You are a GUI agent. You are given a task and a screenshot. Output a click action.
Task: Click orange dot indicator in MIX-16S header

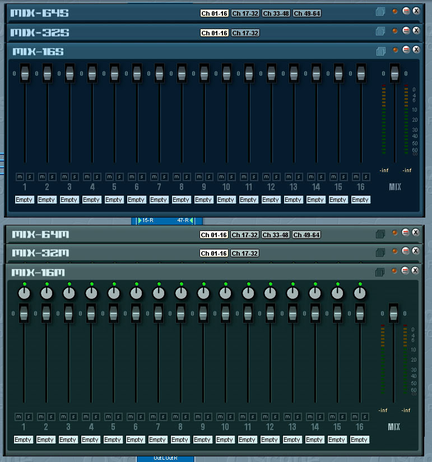point(395,50)
